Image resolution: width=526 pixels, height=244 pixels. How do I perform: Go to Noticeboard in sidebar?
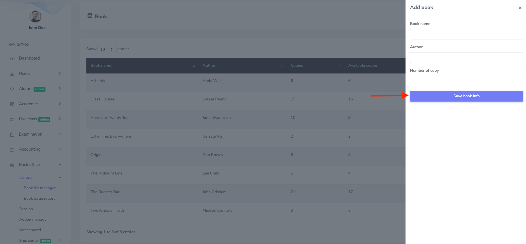click(x=30, y=230)
